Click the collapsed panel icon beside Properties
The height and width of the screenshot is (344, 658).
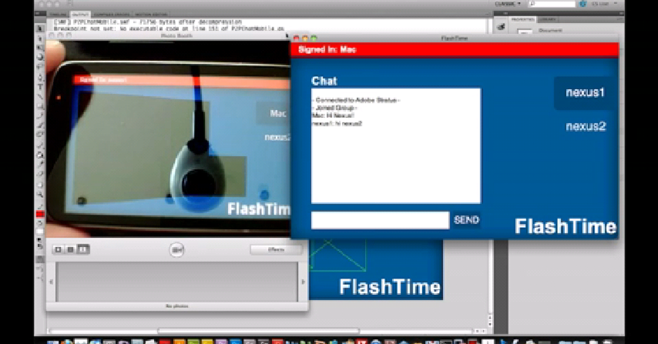[x=501, y=27]
